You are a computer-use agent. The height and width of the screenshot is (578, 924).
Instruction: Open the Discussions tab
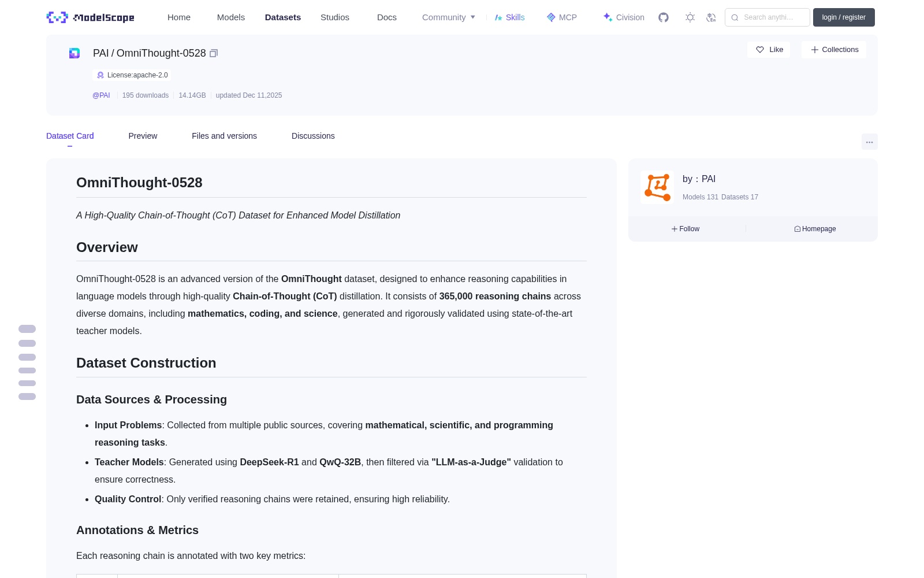pos(313,136)
